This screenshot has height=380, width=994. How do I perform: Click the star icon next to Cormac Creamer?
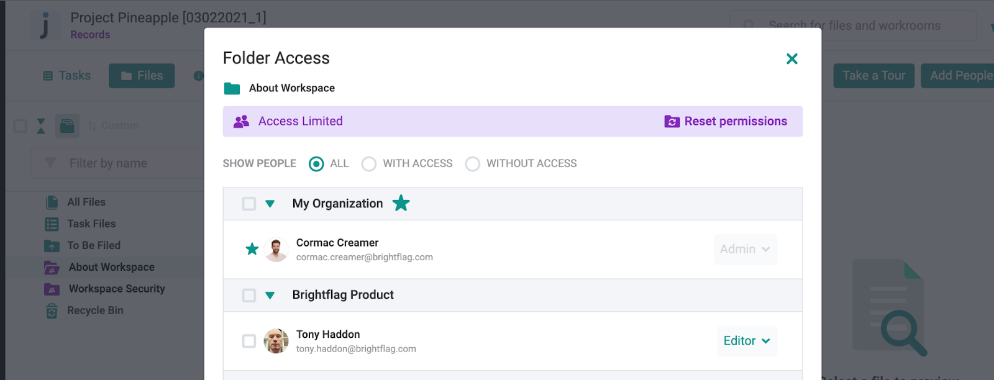pyautogui.click(x=252, y=249)
